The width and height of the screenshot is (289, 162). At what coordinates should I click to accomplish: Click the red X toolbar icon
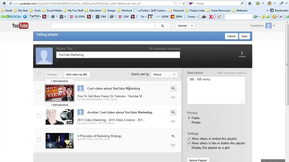pyautogui.click(x=212, y=17)
